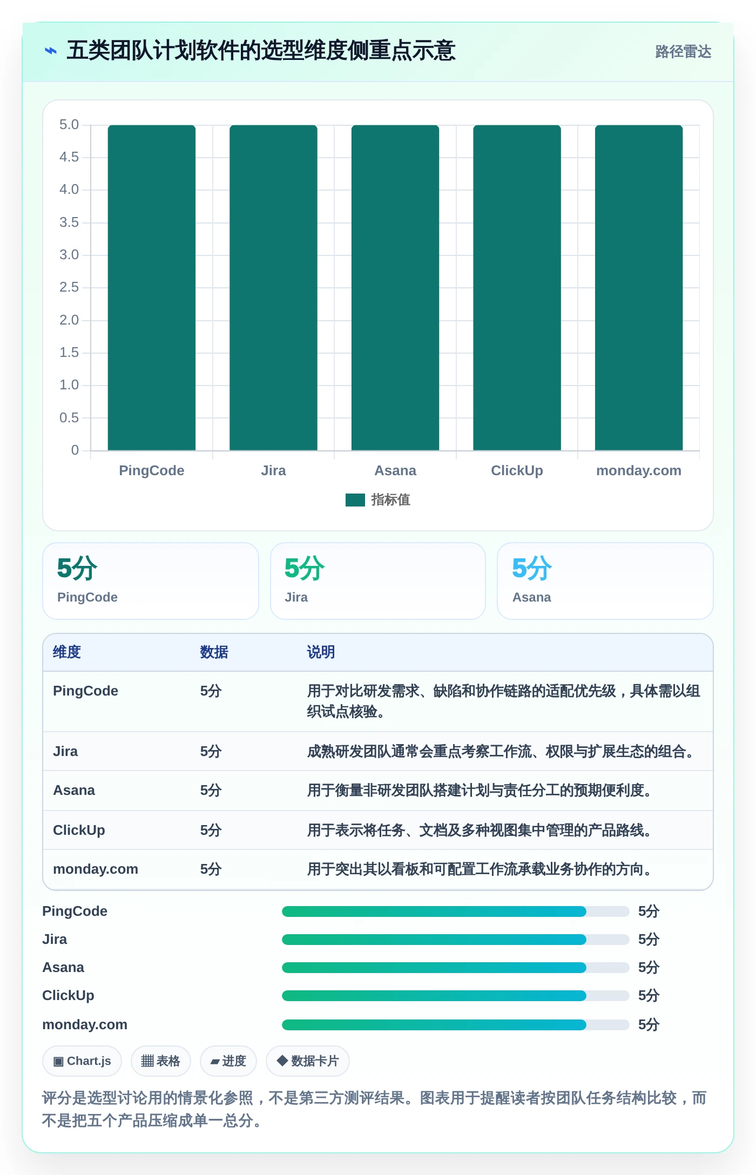Click the 5.0 y-axis tick label
The image size is (756, 1175).
pos(69,125)
